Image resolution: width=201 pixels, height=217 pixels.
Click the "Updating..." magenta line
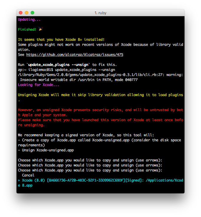[x=29, y=20]
